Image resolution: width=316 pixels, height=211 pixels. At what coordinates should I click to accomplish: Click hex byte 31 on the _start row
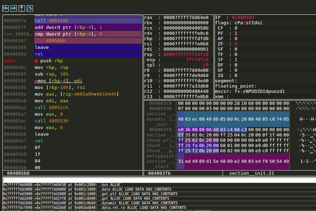click(x=180, y=161)
